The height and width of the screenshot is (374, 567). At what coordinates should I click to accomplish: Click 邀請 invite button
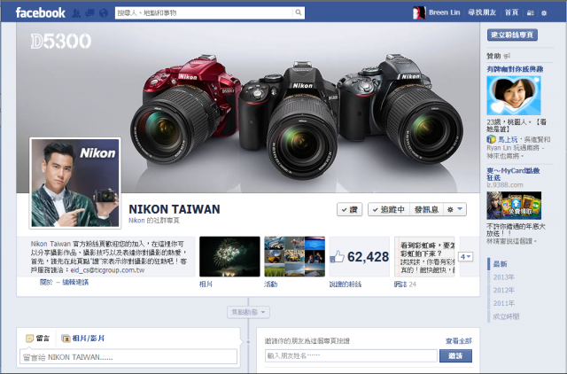pyautogui.click(x=455, y=356)
